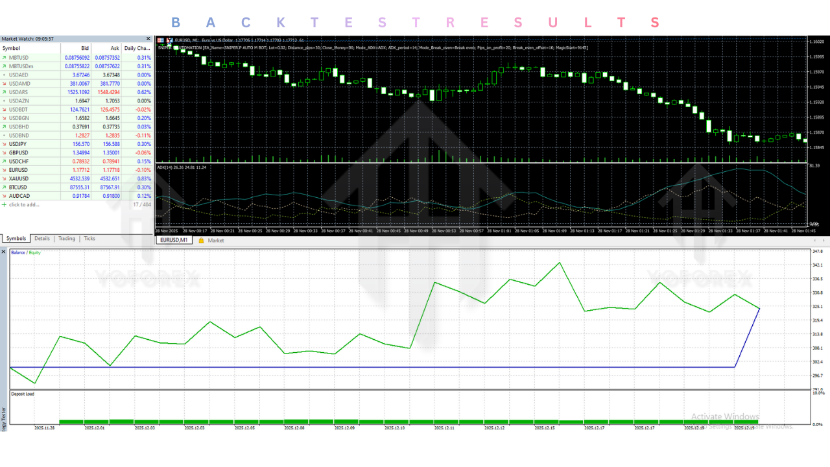Open the Ticks tab
Image resolution: width=830 pixels, height=467 pixels.
click(x=89, y=238)
